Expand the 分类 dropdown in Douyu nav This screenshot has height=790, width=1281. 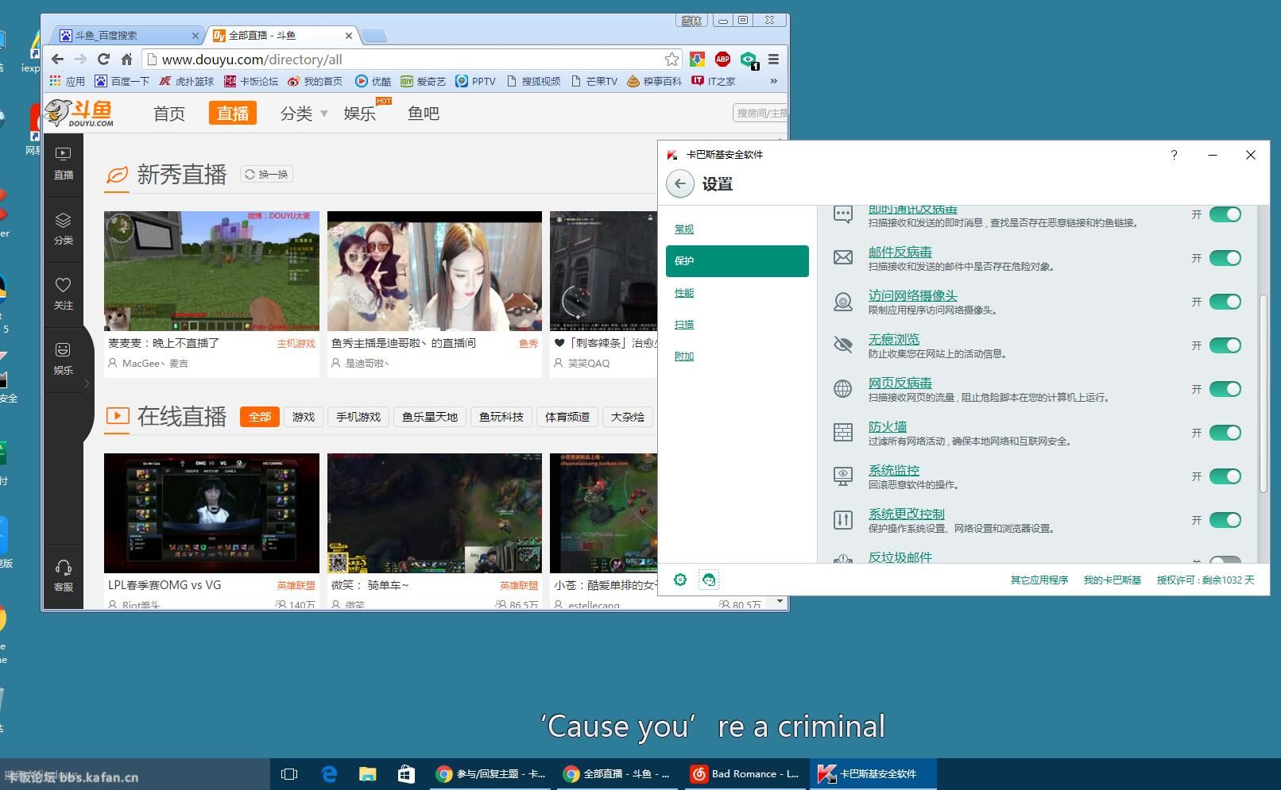coord(324,114)
